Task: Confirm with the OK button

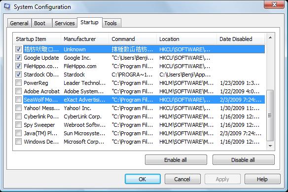Action: (143, 179)
